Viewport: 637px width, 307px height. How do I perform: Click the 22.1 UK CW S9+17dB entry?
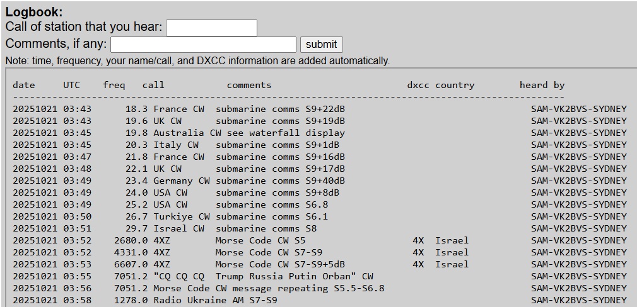click(320, 169)
